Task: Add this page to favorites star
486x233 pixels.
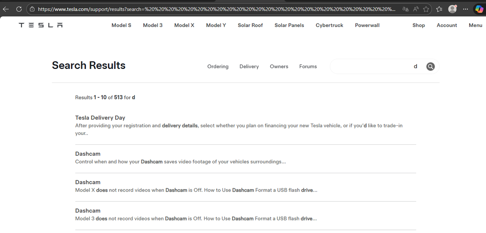Action: (x=426, y=9)
